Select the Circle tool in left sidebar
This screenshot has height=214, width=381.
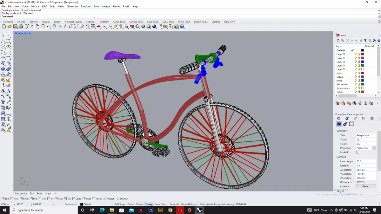(3, 47)
